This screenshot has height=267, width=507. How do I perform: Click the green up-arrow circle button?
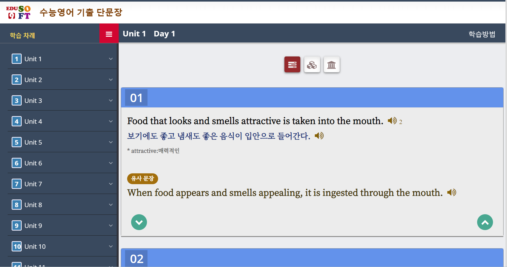[485, 222]
